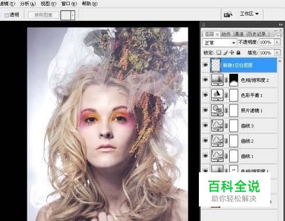The height and width of the screenshot is (221, 285).
Task: Hide the 色相/饱和度 2 layer
Action: point(205,79)
